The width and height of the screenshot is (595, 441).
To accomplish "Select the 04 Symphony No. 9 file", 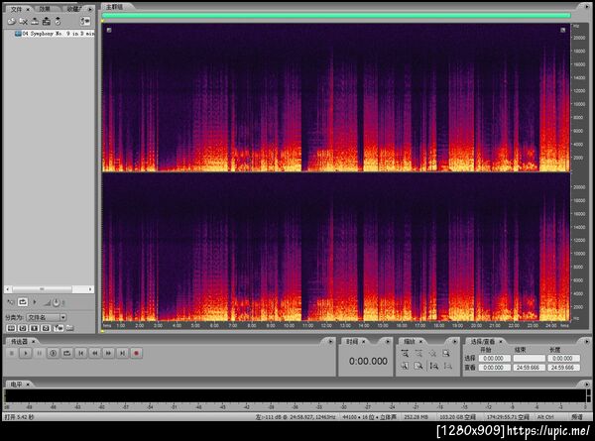I will click(x=54, y=34).
